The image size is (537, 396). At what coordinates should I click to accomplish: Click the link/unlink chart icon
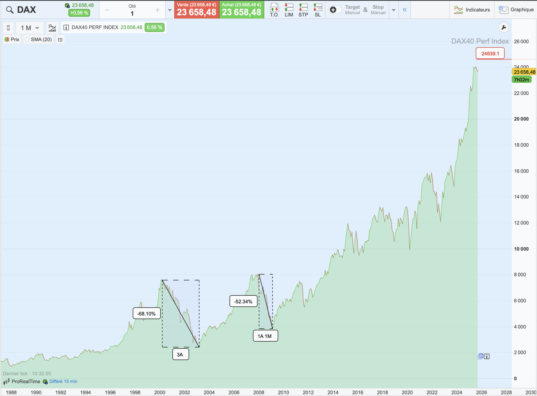[x=8, y=27]
